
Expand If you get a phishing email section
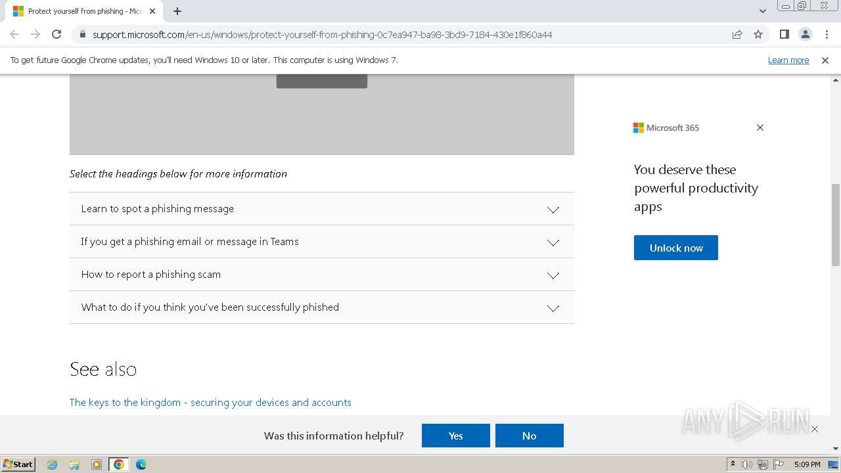(321, 242)
